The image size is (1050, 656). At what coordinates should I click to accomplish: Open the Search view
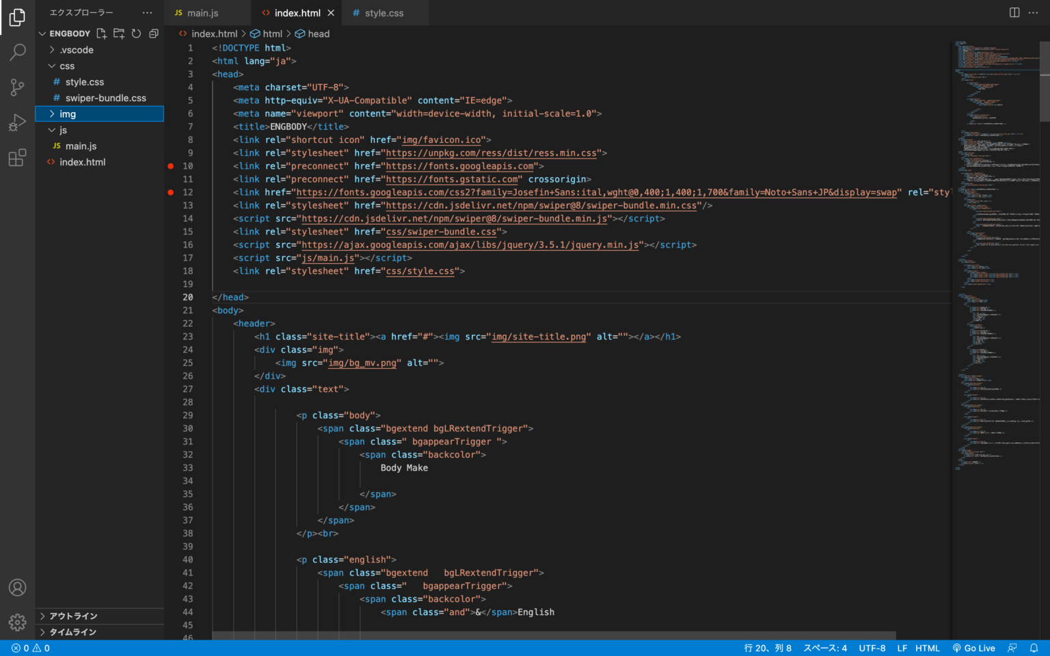pos(17,53)
